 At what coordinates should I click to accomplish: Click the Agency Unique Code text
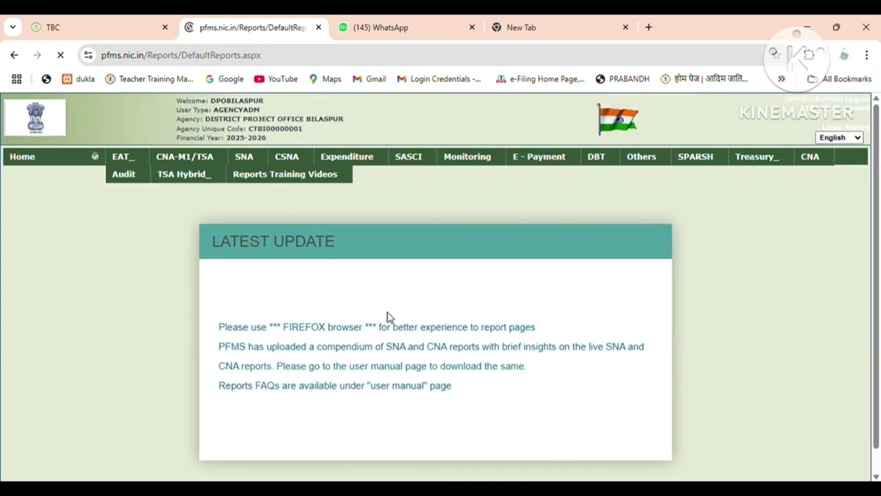239,129
